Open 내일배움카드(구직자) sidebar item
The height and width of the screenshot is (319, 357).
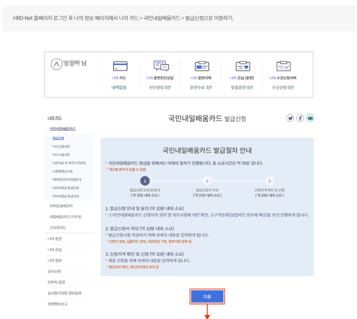65,217
